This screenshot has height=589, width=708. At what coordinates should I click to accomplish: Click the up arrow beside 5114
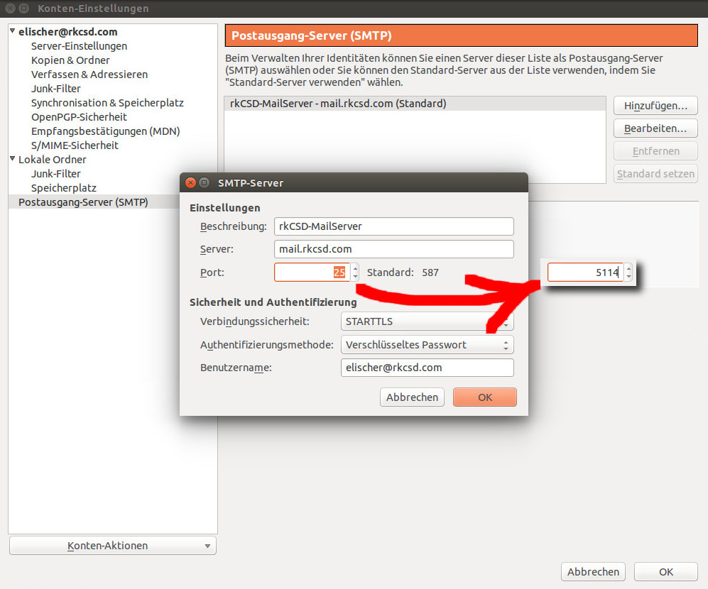click(x=628, y=268)
